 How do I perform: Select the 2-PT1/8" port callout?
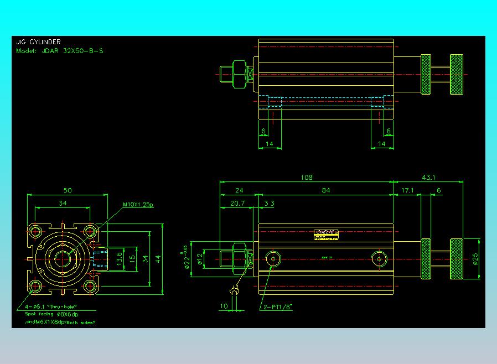coord(278,307)
